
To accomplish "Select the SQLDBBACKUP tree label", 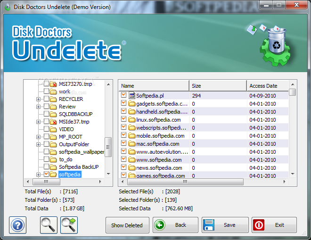I will pyautogui.click(x=76, y=114).
